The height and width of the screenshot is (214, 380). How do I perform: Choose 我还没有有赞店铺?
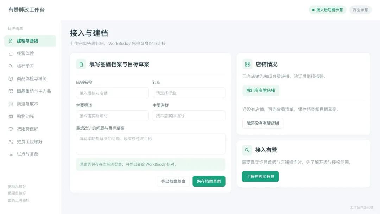(263, 123)
